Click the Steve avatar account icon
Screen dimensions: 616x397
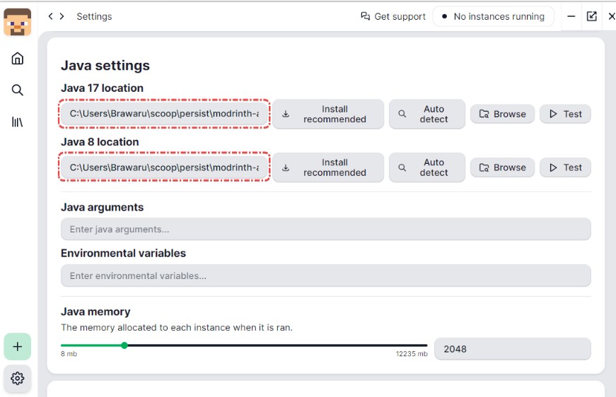(x=17, y=23)
